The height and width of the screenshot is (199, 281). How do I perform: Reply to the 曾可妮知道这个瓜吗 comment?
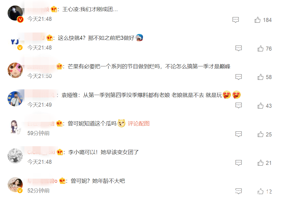[238, 134]
